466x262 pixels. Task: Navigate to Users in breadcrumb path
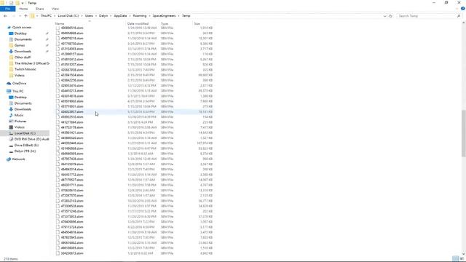(89, 16)
